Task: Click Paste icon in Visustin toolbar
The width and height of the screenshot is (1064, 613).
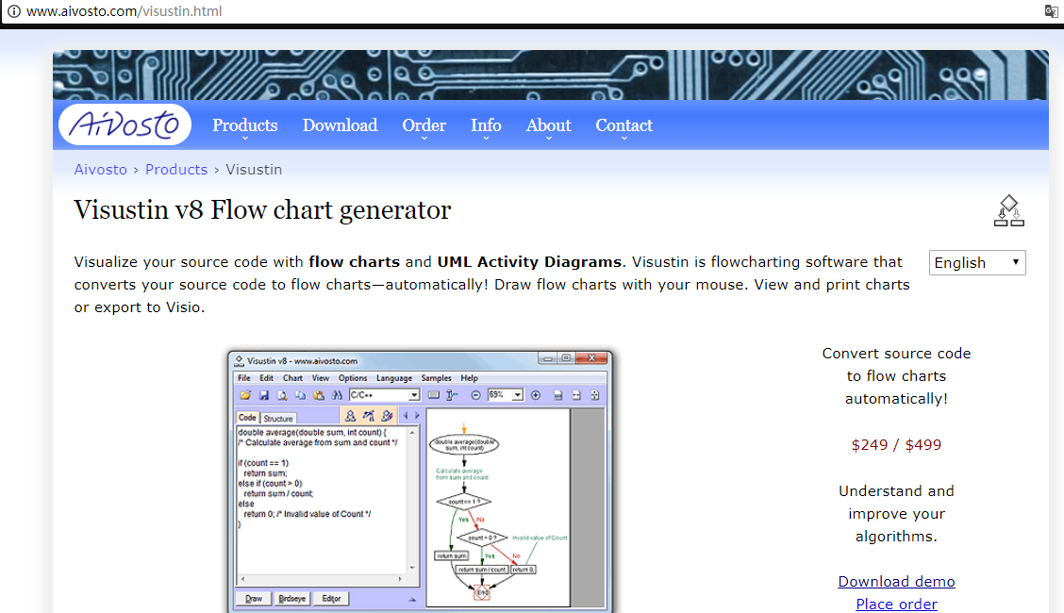Action: pyautogui.click(x=319, y=395)
